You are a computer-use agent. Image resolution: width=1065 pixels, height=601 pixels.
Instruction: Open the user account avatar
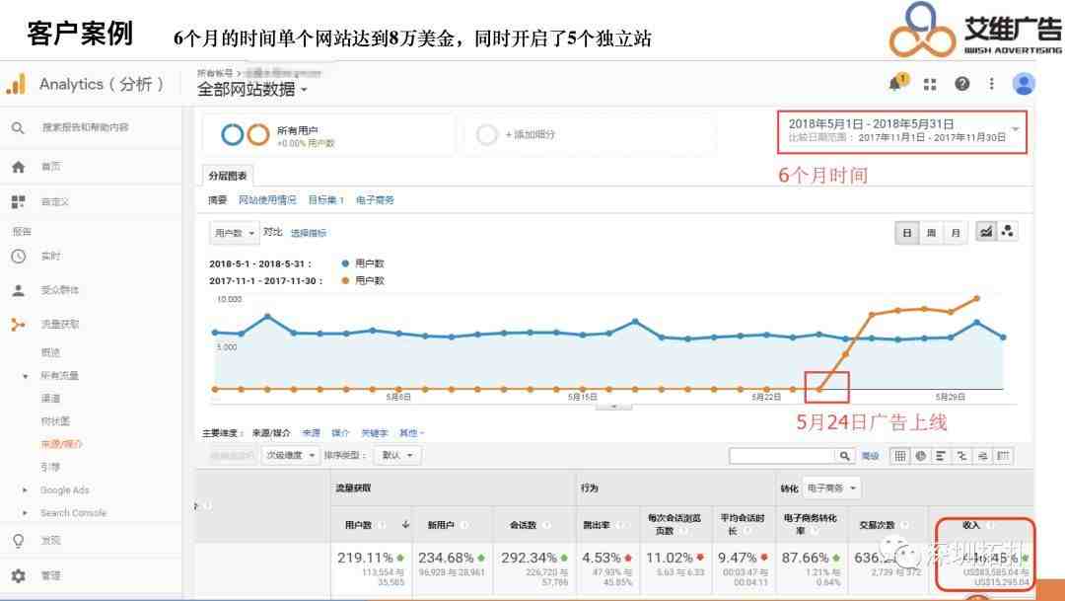(1023, 84)
